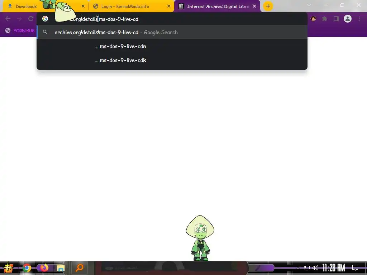Screen dimensions: 367x275
Task: Close the Downloads tab
Action: [83, 6]
